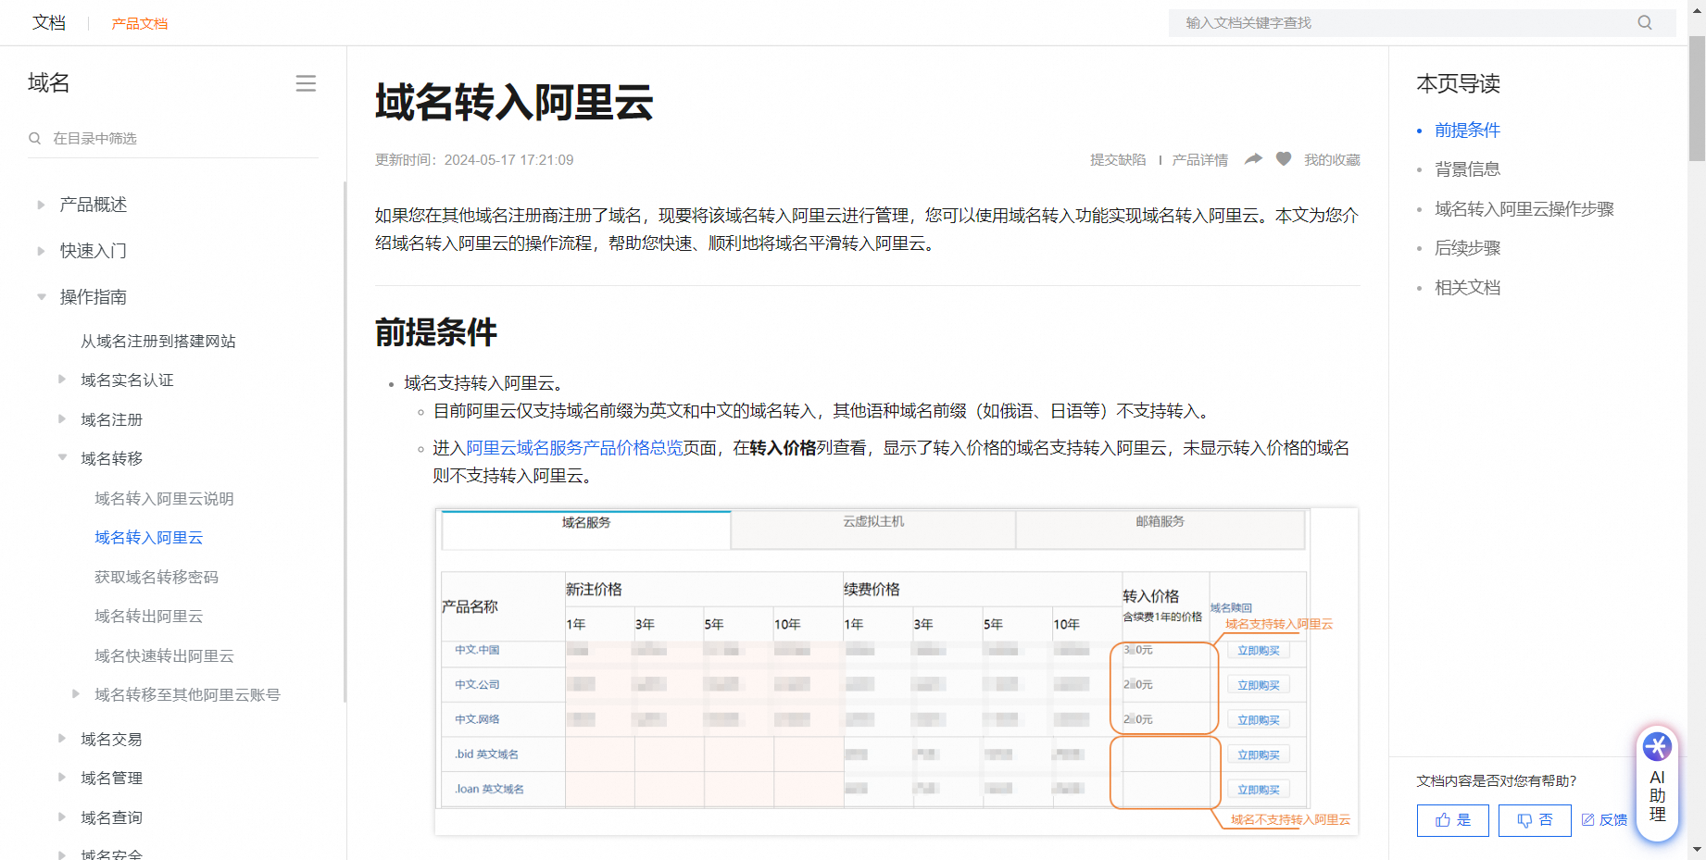Screen dimensions: 1706x860
Task: Jump to 域名转入阿里云操作步骤 in page guide
Action: click(1524, 209)
